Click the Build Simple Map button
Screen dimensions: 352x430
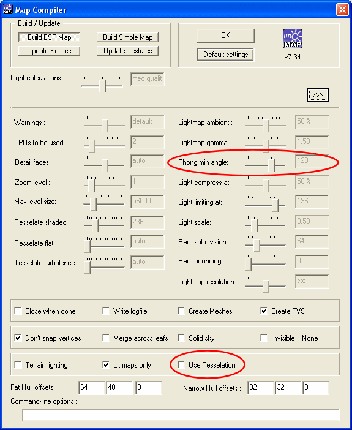pos(128,37)
